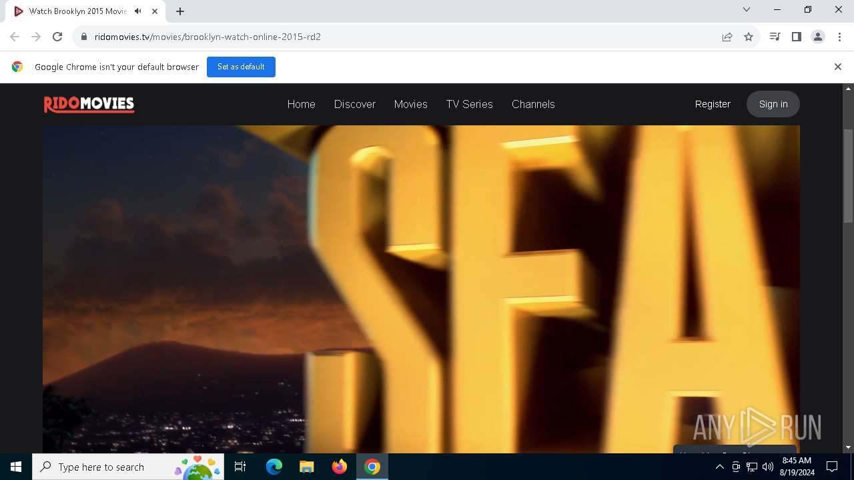Viewport: 854px width, 480px height.
Task: Open the TV Series section
Action: (x=470, y=104)
